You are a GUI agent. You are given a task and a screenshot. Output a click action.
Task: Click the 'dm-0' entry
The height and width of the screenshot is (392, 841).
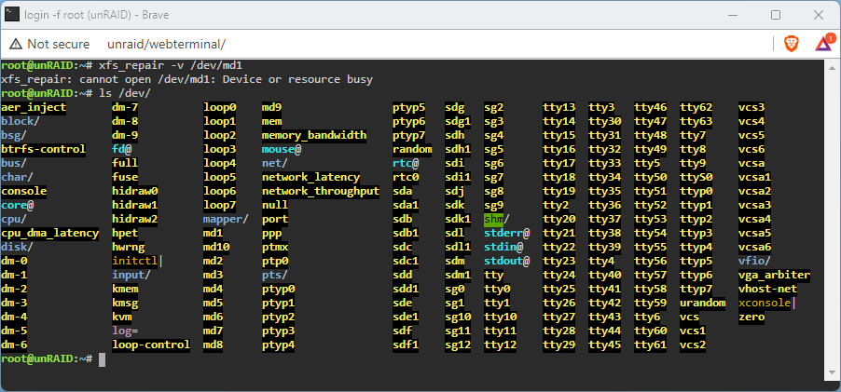coord(14,261)
